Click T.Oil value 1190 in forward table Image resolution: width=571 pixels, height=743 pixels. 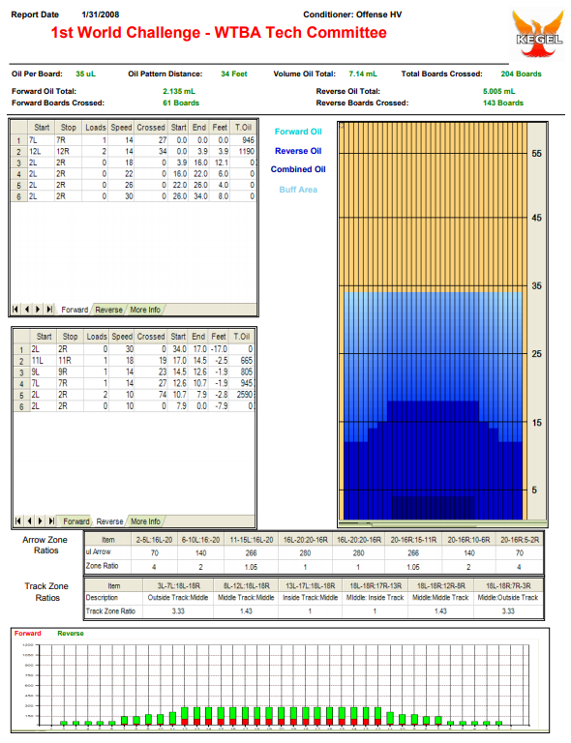[x=244, y=151]
